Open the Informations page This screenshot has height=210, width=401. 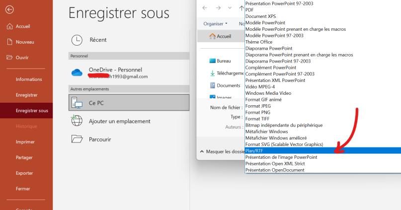pos(29,79)
